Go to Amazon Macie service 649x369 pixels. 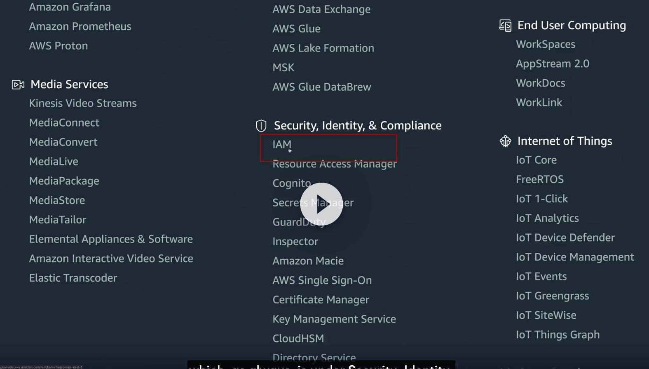(308, 261)
